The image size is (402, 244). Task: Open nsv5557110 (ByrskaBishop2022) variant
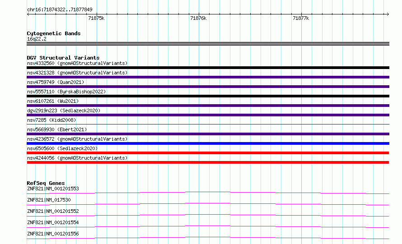tap(66, 92)
